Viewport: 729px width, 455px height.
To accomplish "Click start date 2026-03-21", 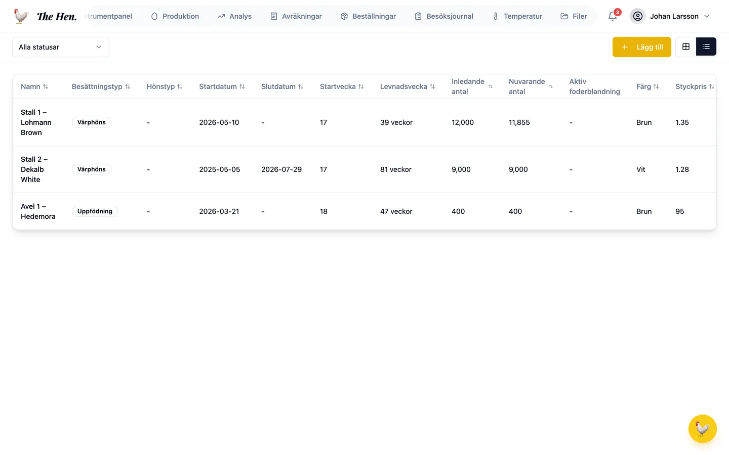I will tap(219, 211).
